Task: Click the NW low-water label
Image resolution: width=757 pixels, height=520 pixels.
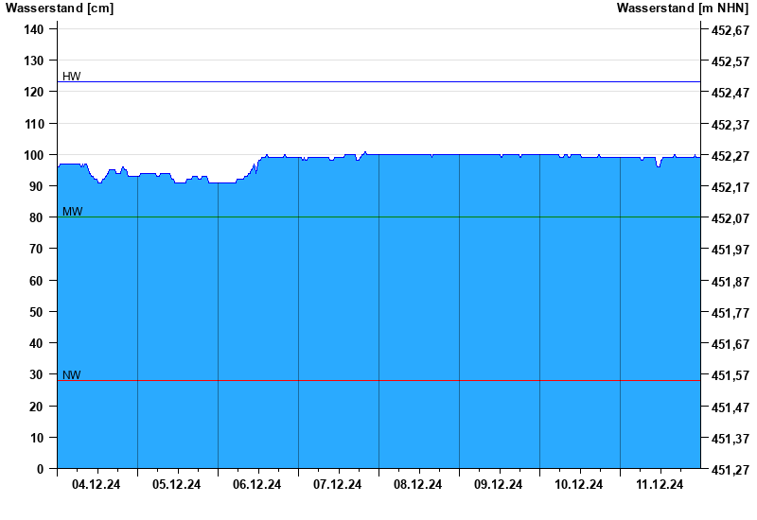Action: pos(72,374)
